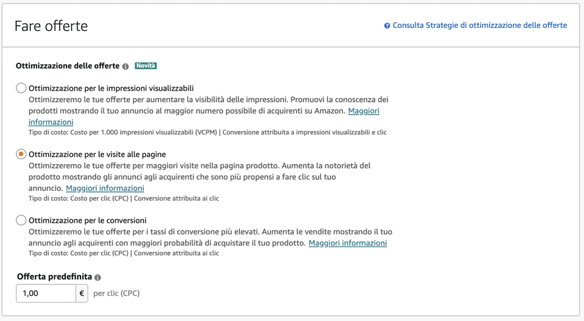
Task: Click info icon beside Offerta predefinita
Action: pos(97,277)
